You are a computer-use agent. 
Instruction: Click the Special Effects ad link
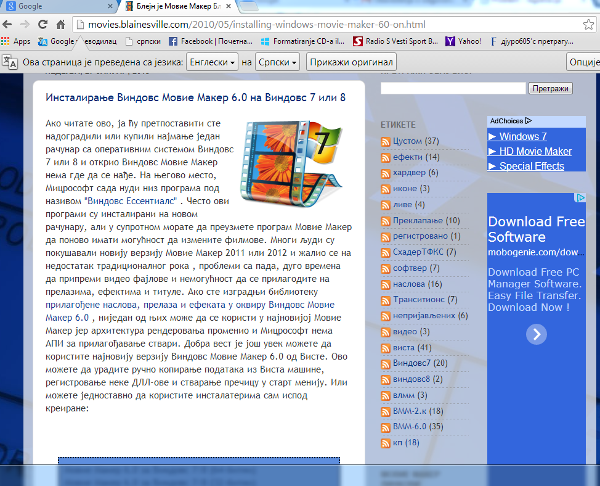coord(532,166)
